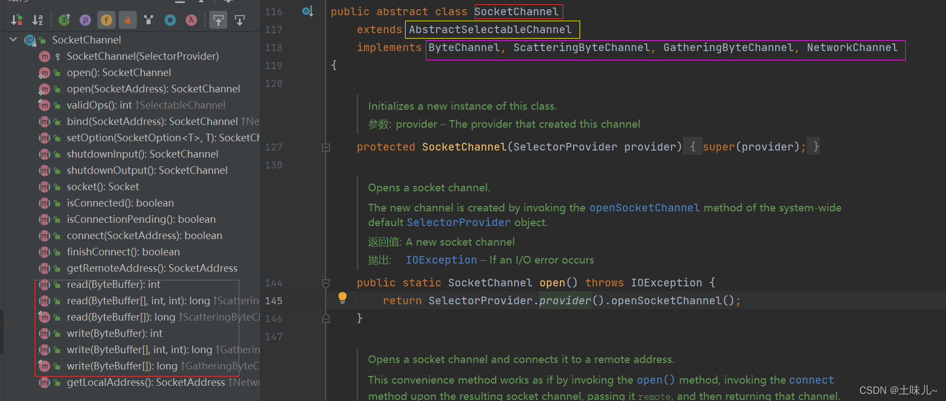
Task: Open the SelectorProvider doc link
Action: (x=458, y=222)
